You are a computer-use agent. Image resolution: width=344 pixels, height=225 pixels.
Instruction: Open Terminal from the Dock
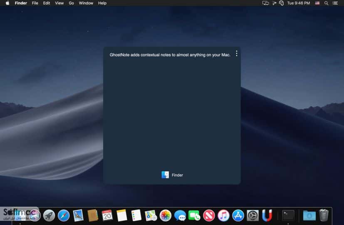(x=288, y=215)
